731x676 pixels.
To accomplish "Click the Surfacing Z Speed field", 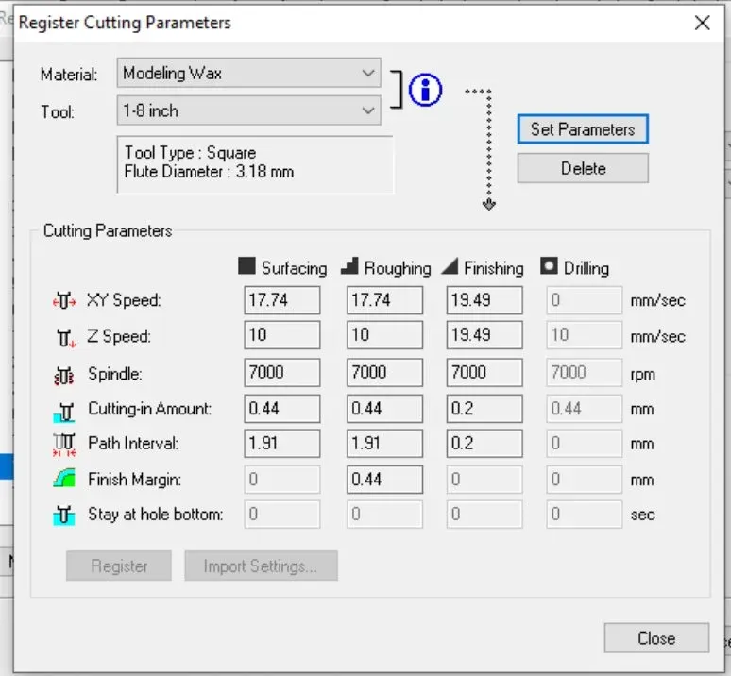I will [282, 334].
